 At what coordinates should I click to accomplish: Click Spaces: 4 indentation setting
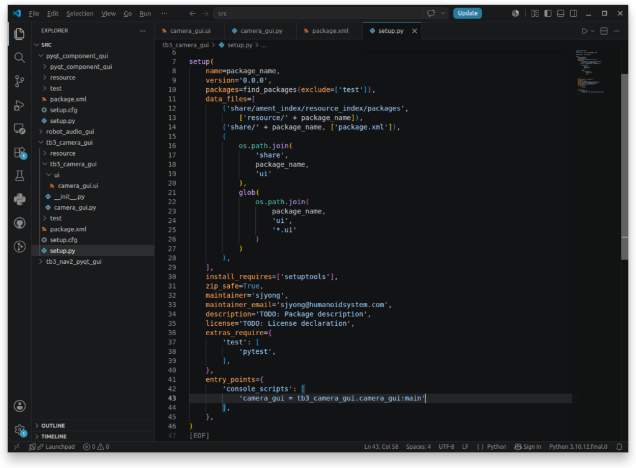point(418,446)
